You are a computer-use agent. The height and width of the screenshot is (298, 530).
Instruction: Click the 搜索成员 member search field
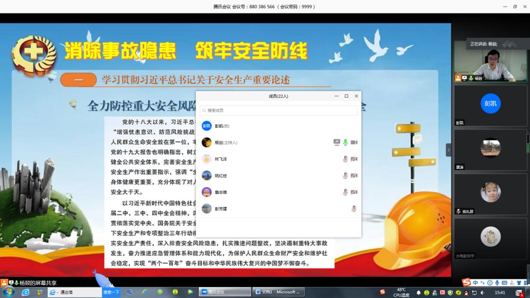point(278,110)
